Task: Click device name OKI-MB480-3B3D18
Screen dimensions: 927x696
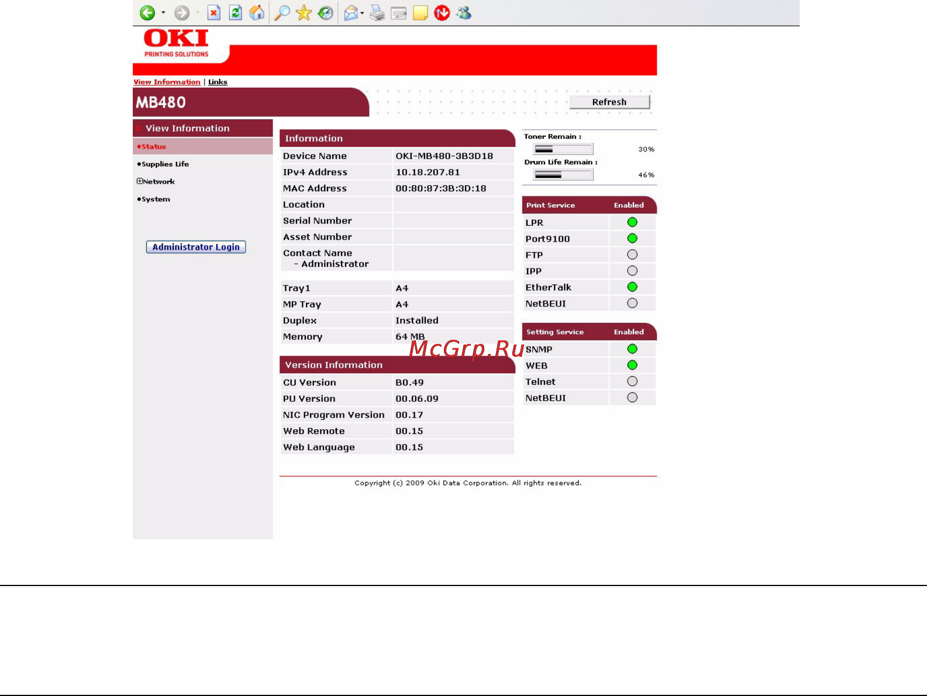Action: [444, 156]
